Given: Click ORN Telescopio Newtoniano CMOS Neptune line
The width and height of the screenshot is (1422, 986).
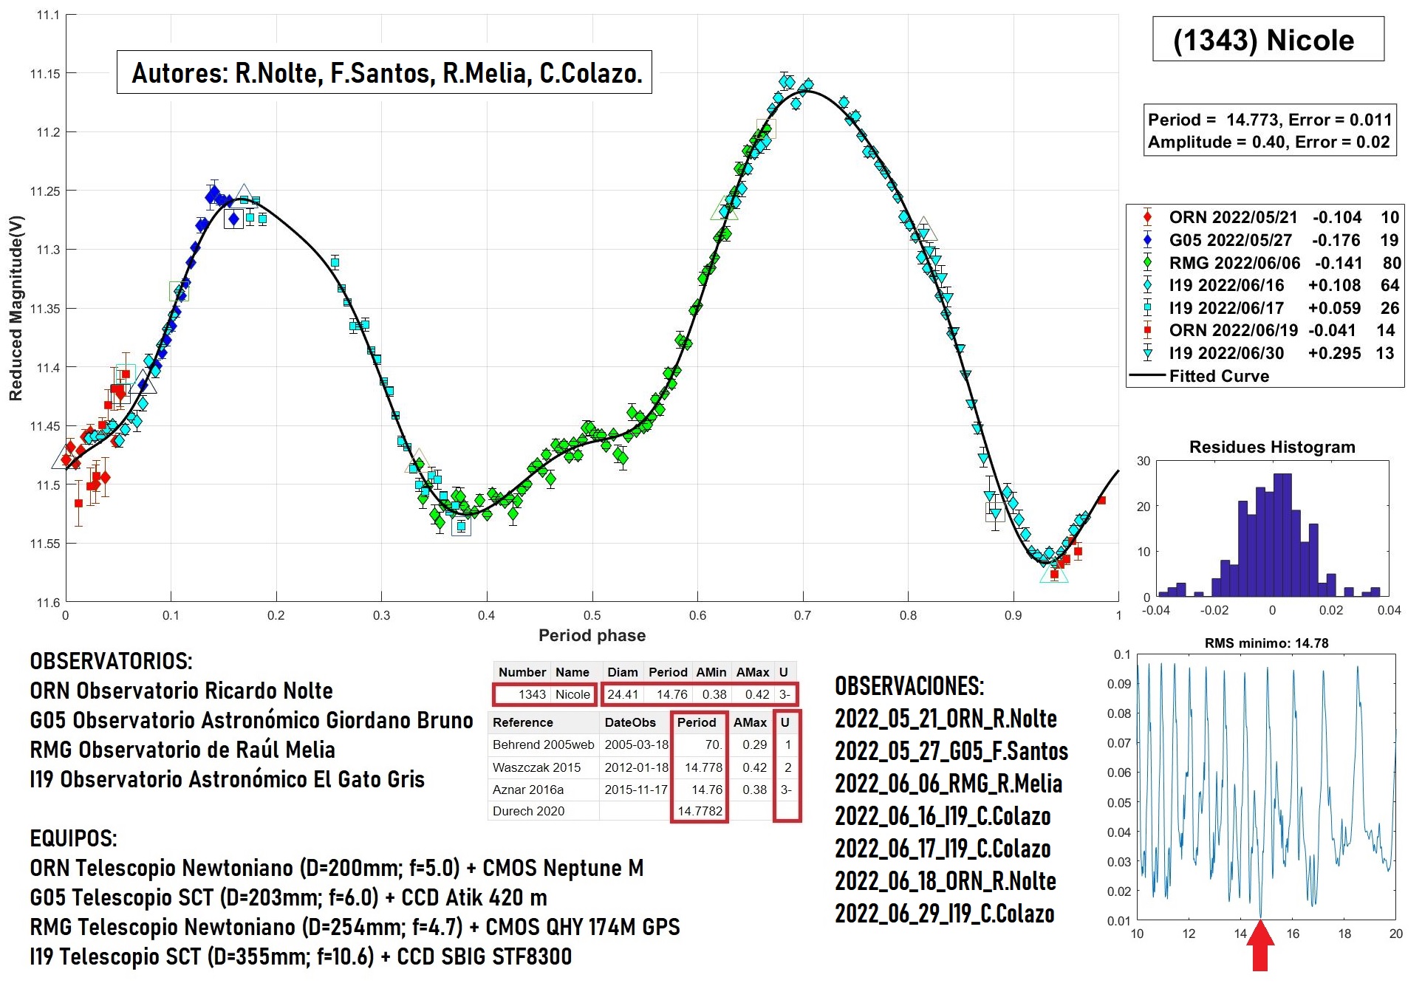Looking at the screenshot, I should [336, 868].
